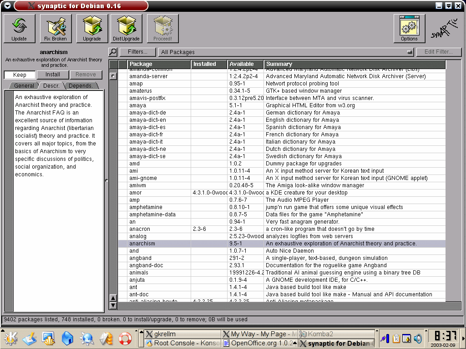
Task: Open the calendar organizer tray icon
Action: point(406,338)
